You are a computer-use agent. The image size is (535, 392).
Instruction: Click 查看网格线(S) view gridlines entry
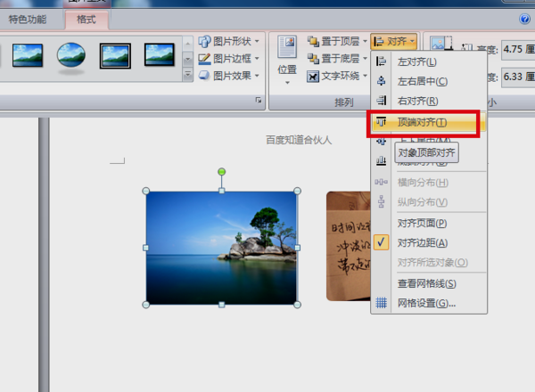point(429,283)
